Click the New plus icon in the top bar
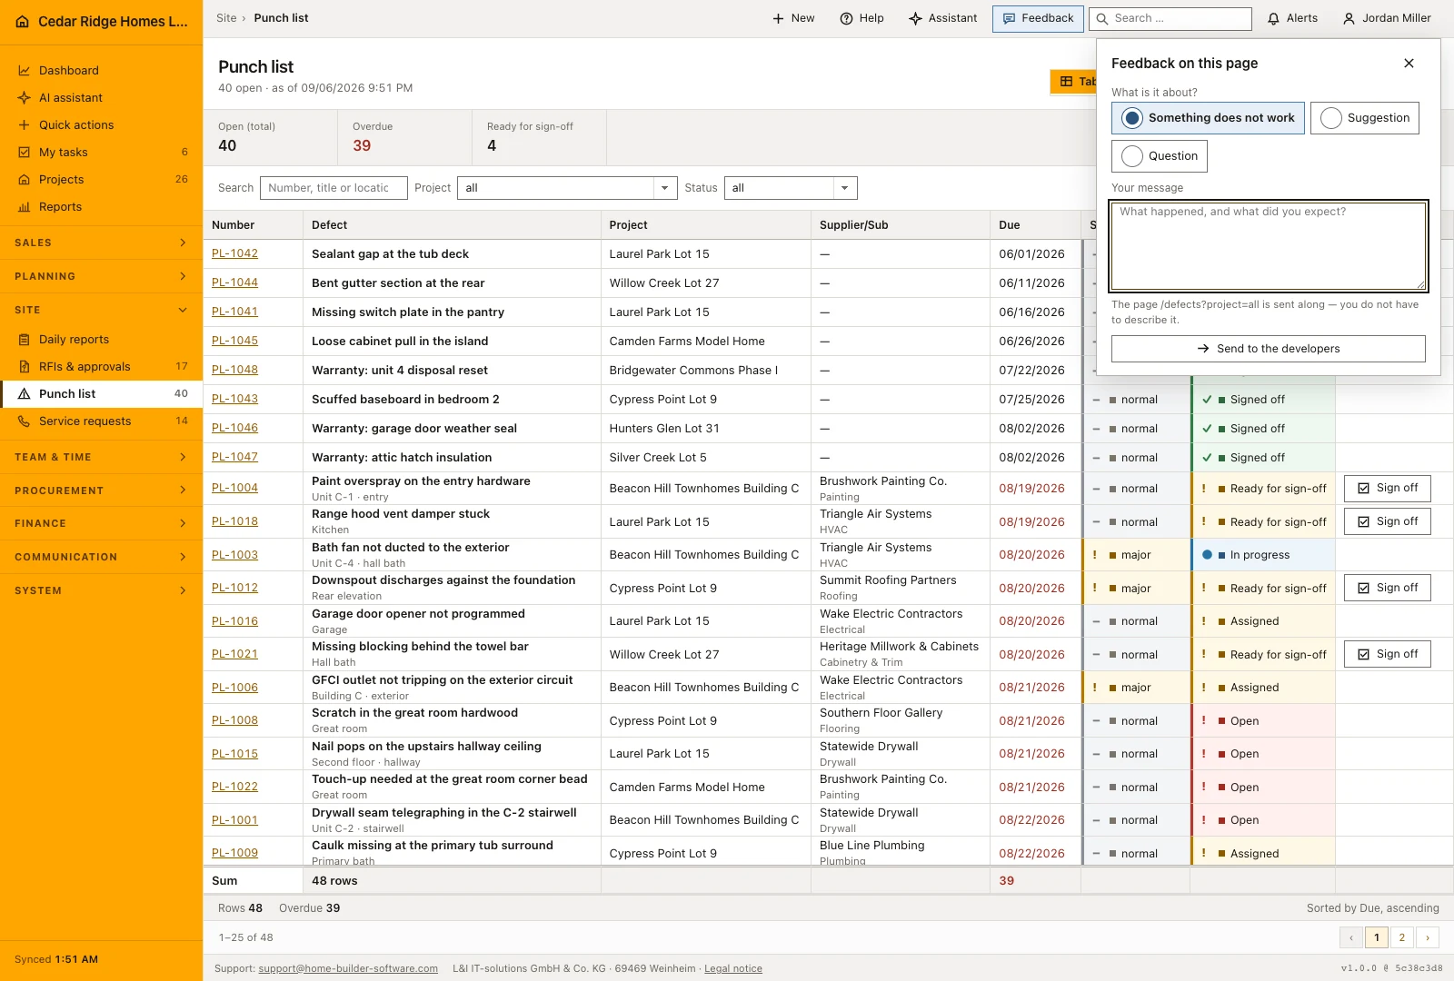 pyautogui.click(x=778, y=18)
